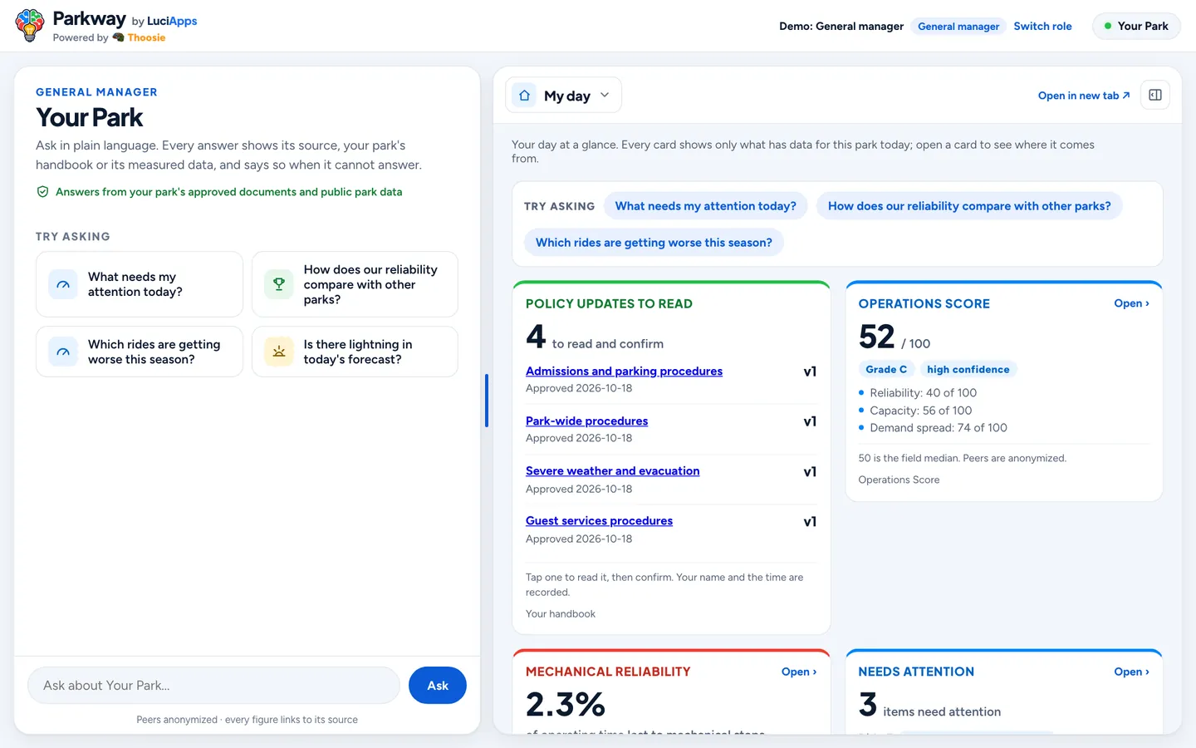Click the 'Demo: General manager' label
Image resolution: width=1196 pixels, height=748 pixels.
click(841, 27)
